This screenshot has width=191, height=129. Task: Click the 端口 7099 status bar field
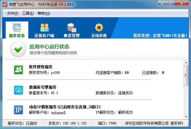click(107, 124)
